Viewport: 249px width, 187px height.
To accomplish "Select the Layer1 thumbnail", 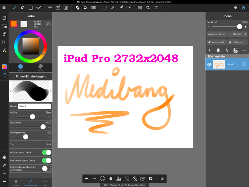I will (x=219, y=64).
